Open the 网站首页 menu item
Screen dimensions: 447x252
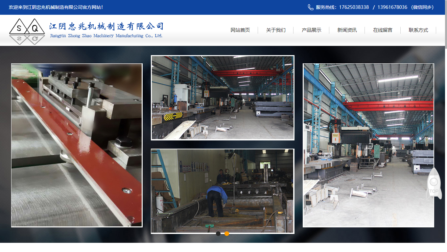(x=240, y=30)
